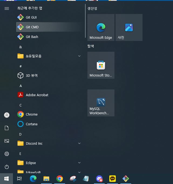
Task: Click the 탐색 tile group header
Action: [x=91, y=46]
